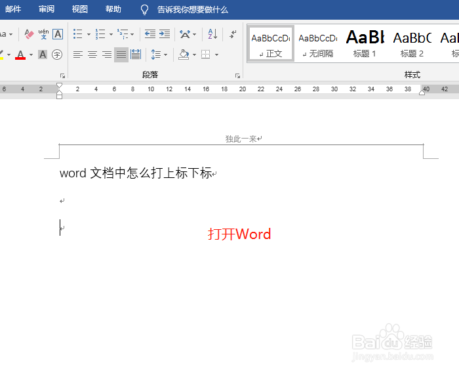This screenshot has height=373, width=459.
Task: Click the line word 文档中怎么打上标下标
Action: 136,173
